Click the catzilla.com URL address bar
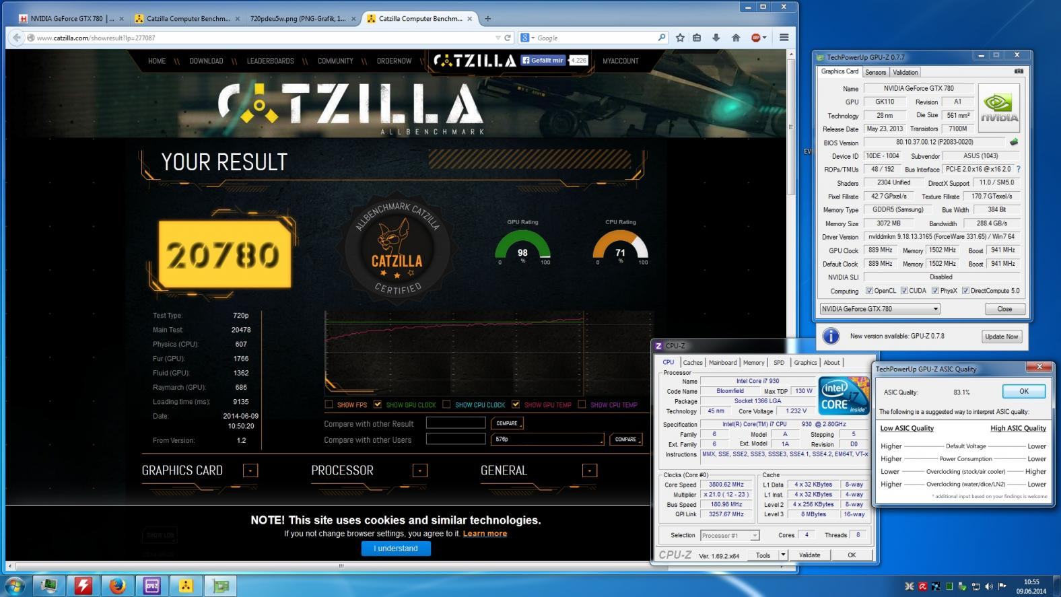Screen dimensions: 1061x597 click(263, 38)
